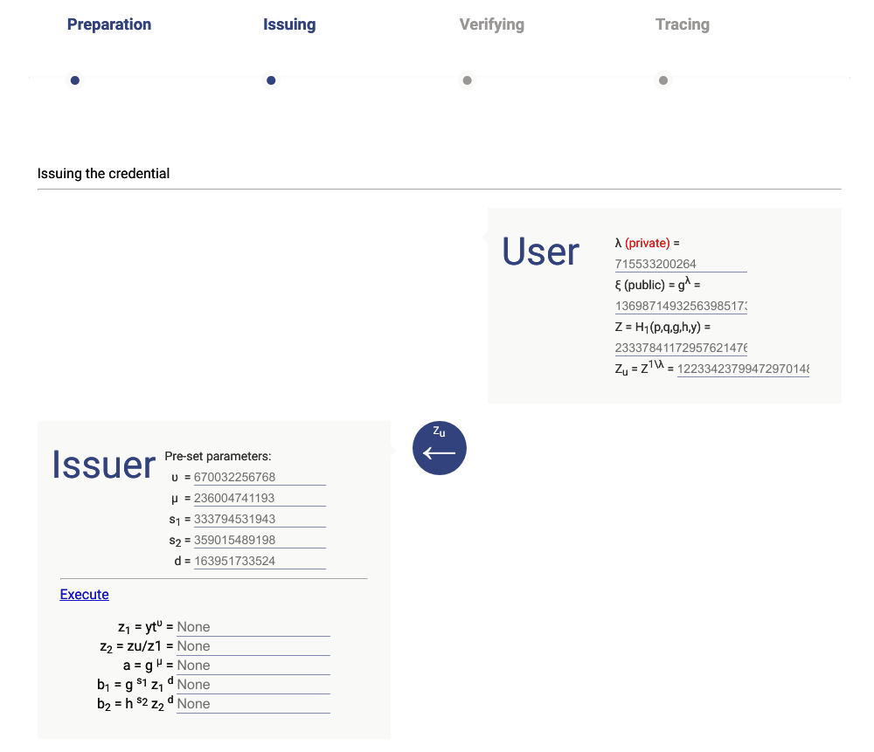Switch to the Issuing step tab
874x752 pixels.
point(289,24)
